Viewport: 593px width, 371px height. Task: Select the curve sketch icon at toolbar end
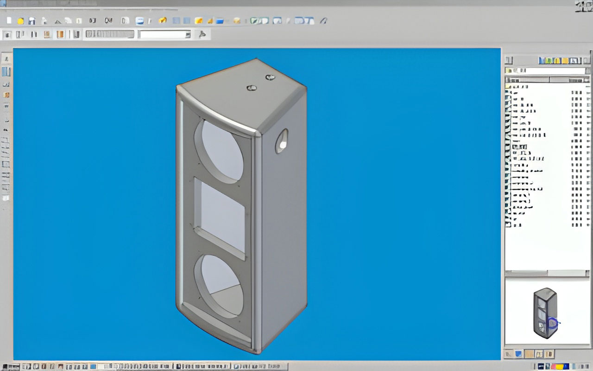(x=324, y=20)
